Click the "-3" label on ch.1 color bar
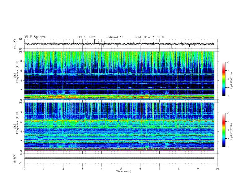This screenshot has height=189, width=245. point(228,62)
